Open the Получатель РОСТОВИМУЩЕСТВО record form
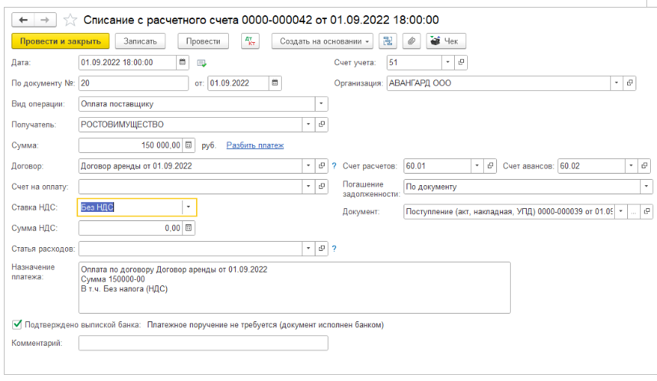657x381 pixels. [322, 124]
